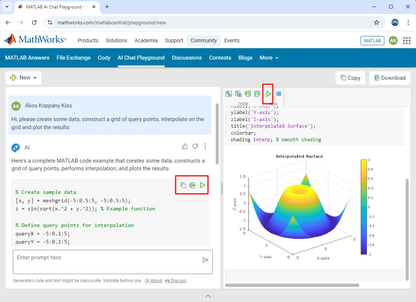Go to the Cody tab
This screenshot has height=302, width=416.
104,58
